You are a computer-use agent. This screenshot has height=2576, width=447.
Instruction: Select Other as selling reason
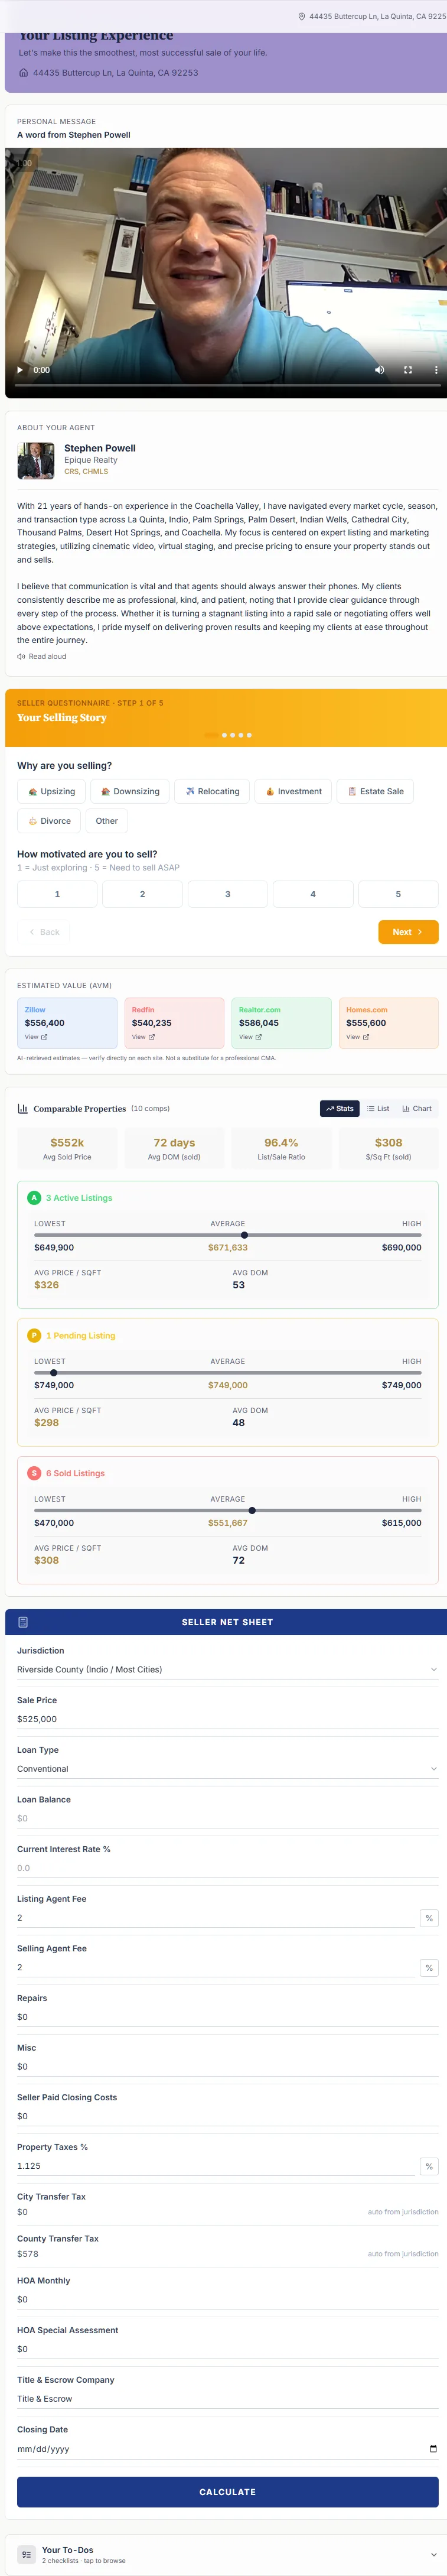click(107, 821)
